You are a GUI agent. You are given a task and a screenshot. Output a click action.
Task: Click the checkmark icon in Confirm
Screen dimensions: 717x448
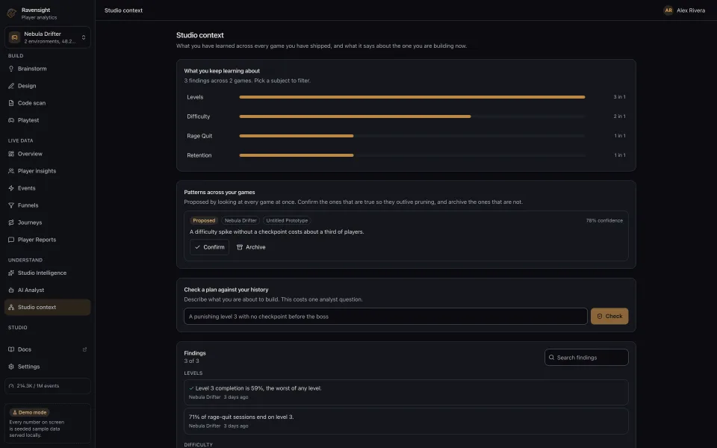[x=197, y=247]
